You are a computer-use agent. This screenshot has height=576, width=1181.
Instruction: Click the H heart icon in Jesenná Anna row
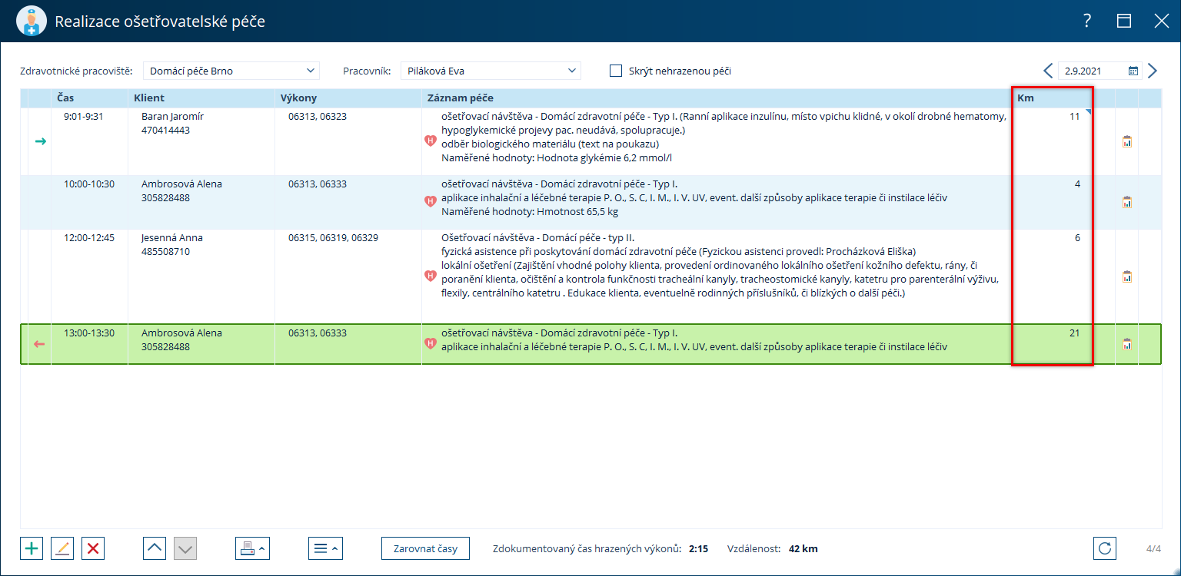tap(431, 276)
